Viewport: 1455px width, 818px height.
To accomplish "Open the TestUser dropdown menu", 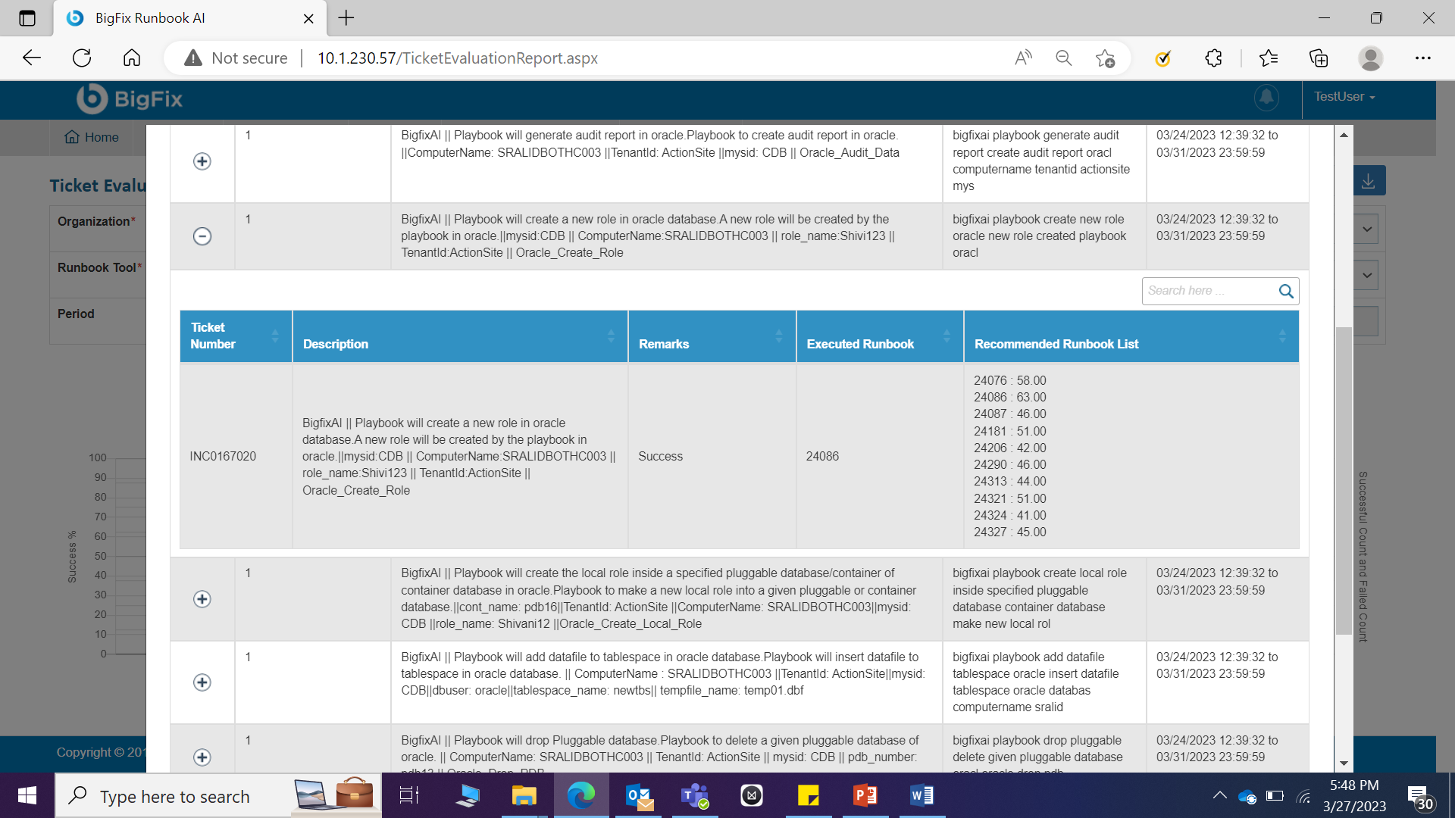I will [1344, 97].
